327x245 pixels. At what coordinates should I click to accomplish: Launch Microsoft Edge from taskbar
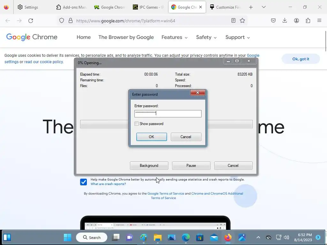186,237
